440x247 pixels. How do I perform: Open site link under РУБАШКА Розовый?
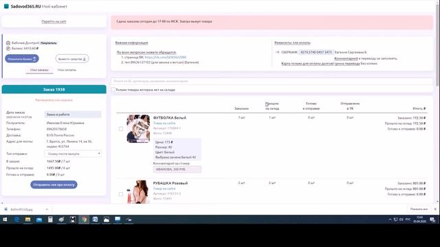(164, 189)
